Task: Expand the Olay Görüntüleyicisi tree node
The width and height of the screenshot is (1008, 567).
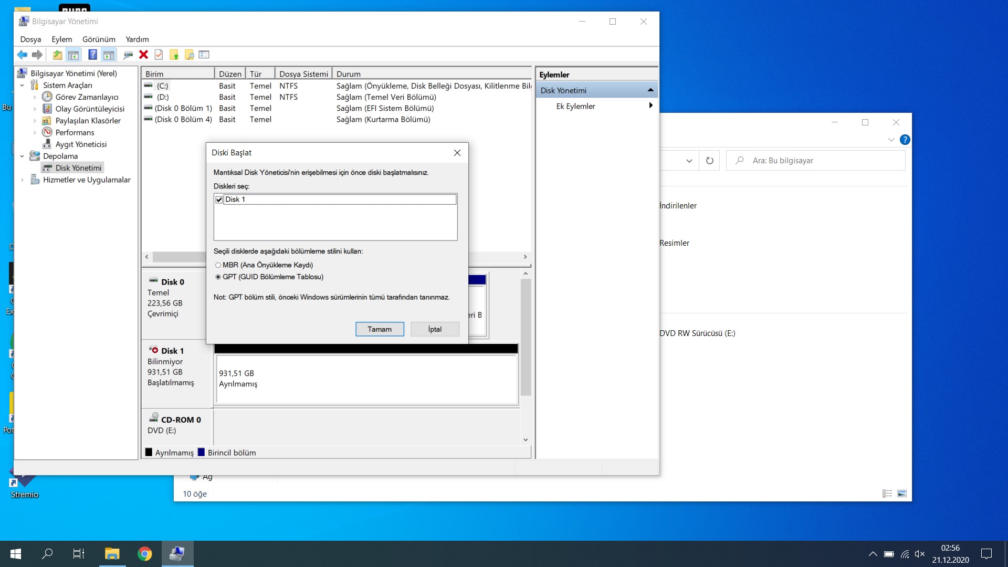Action: (x=35, y=109)
